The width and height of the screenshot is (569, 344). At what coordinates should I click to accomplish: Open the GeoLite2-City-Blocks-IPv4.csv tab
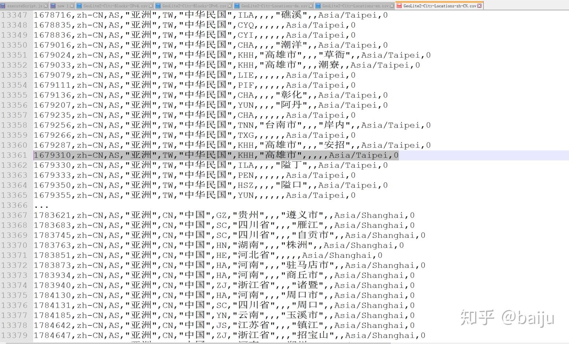click(115, 6)
